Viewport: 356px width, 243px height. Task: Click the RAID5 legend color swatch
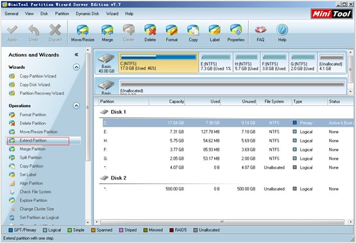(171, 230)
